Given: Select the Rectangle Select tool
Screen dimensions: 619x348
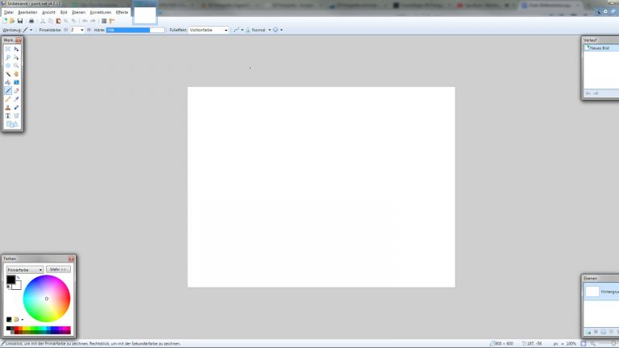Looking at the screenshot, I should [8, 49].
